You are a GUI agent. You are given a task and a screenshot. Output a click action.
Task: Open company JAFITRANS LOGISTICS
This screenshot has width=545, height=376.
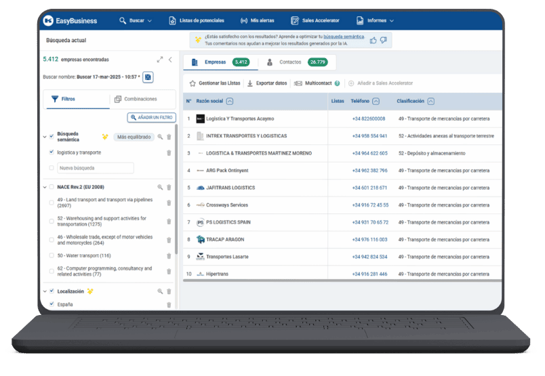pyautogui.click(x=230, y=188)
